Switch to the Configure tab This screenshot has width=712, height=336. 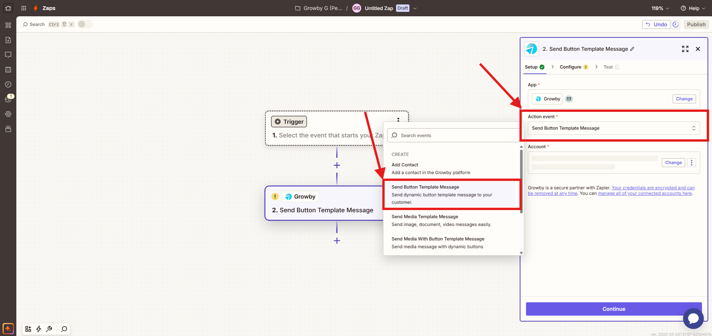(574, 67)
